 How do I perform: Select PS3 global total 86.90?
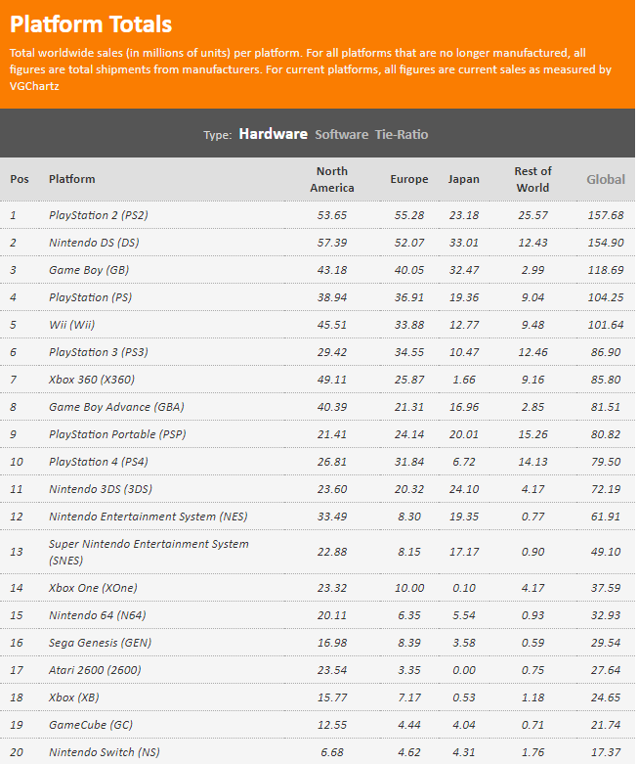tap(606, 352)
